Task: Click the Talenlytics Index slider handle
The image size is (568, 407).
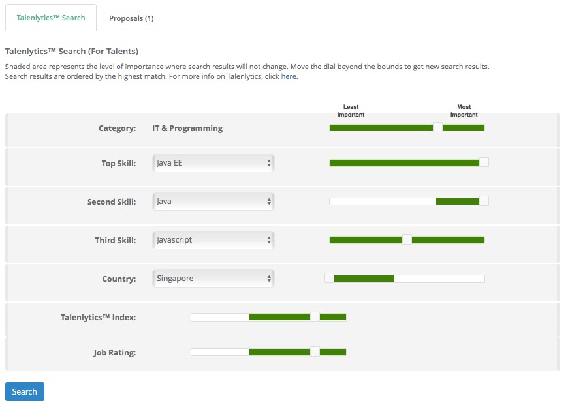Action: pos(315,316)
